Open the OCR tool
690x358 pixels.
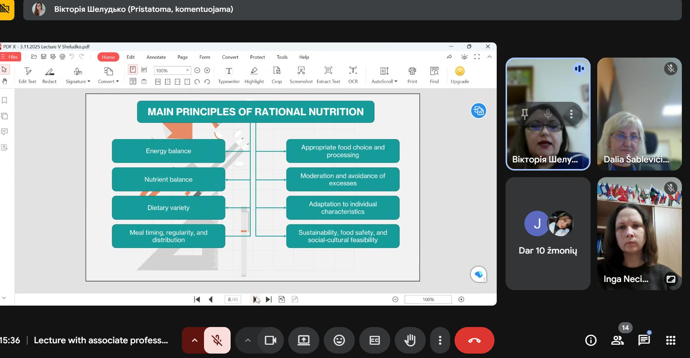click(353, 75)
